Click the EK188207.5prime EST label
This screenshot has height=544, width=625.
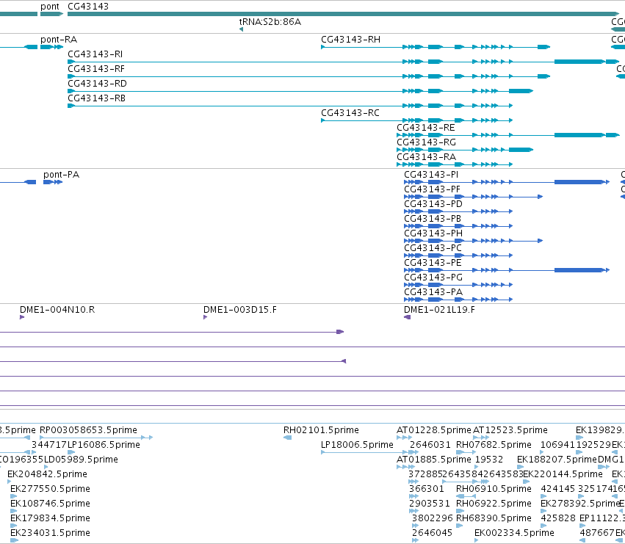[x=557, y=460]
